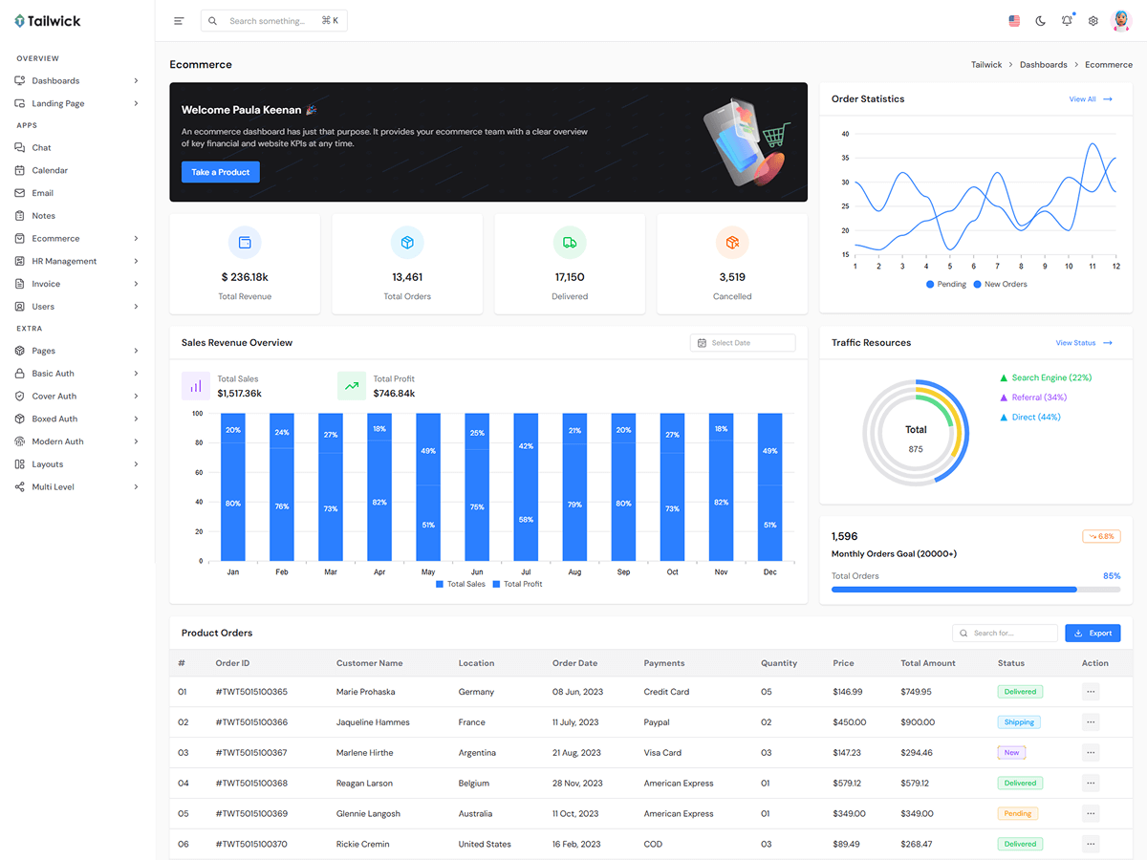Viewport: 1147px width, 860px height.
Task: Click the Total Revenue wallet icon
Action: click(245, 243)
